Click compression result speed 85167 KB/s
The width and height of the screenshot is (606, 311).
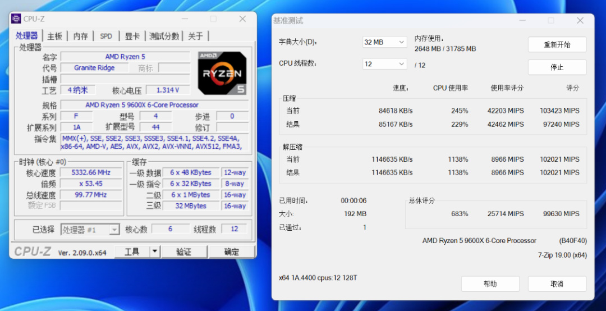point(396,124)
